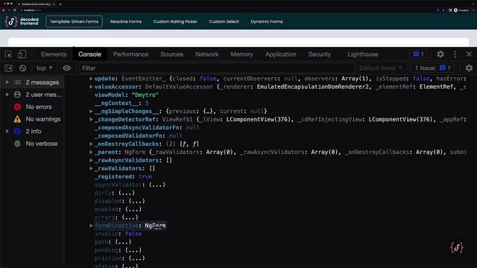Screen dimensions: 477x268
Task: Click the invalid false value
Action: coord(133,234)
